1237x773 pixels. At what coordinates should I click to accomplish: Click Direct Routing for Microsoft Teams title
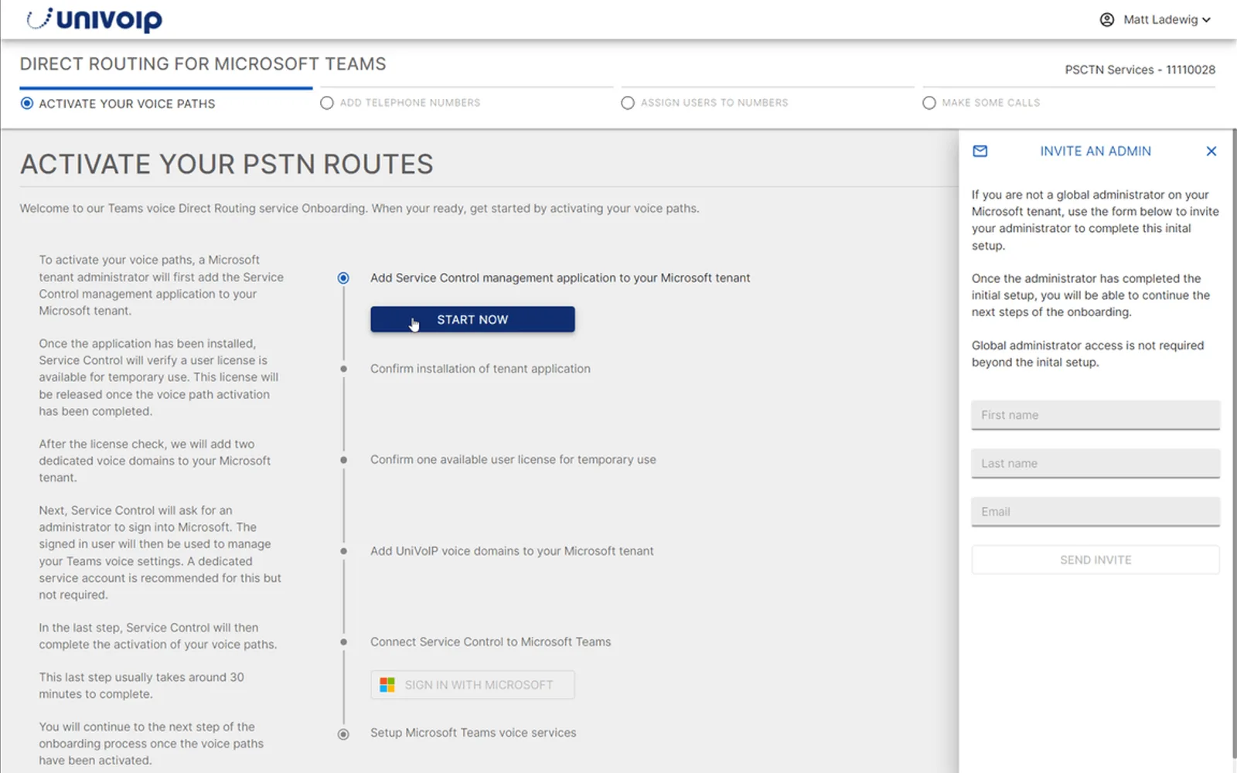click(203, 64)
